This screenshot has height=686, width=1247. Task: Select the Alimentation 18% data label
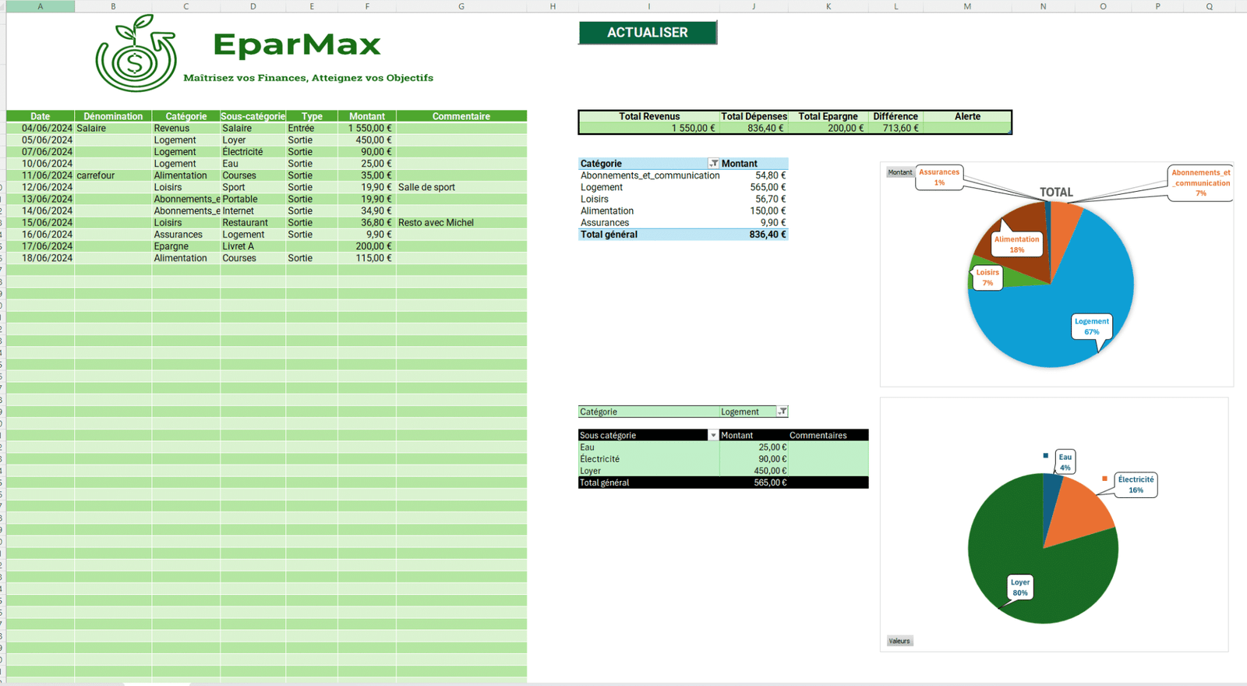click(x=1016, y=245)
